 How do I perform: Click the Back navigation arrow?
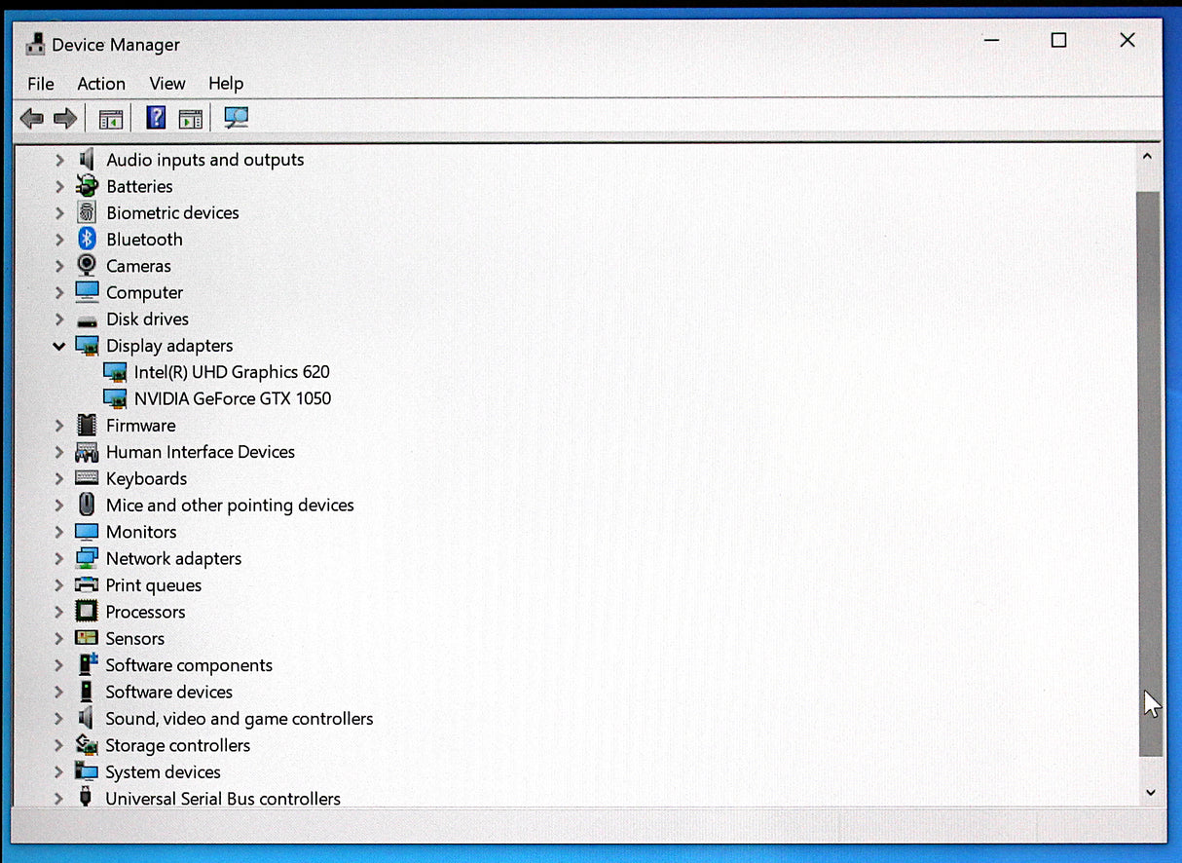30,117
